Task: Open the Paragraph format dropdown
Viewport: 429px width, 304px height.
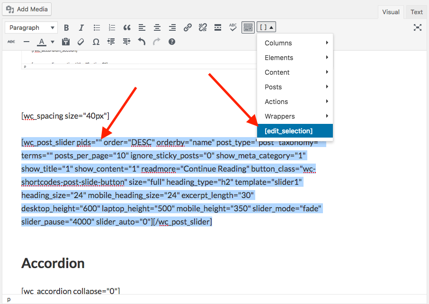Action: pos(31,27)
